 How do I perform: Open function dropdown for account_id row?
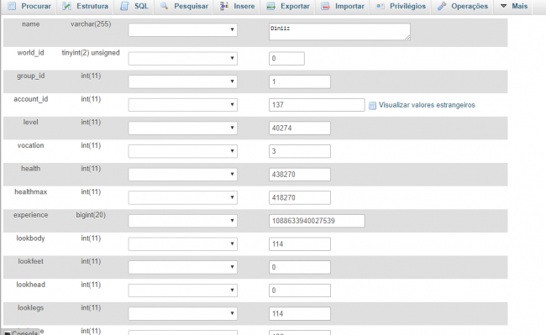coord(183,105)
